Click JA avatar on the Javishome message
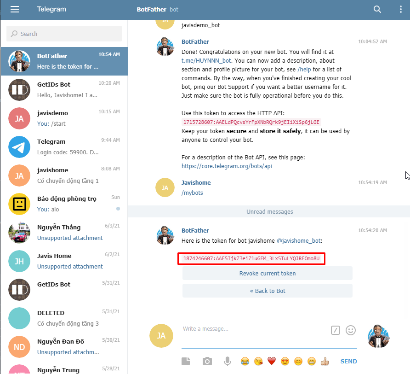Screen dimensions: 410x374 [165, 187]
